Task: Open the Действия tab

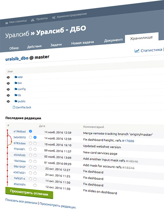Action: pyautogui.click(x=34, y=46)
